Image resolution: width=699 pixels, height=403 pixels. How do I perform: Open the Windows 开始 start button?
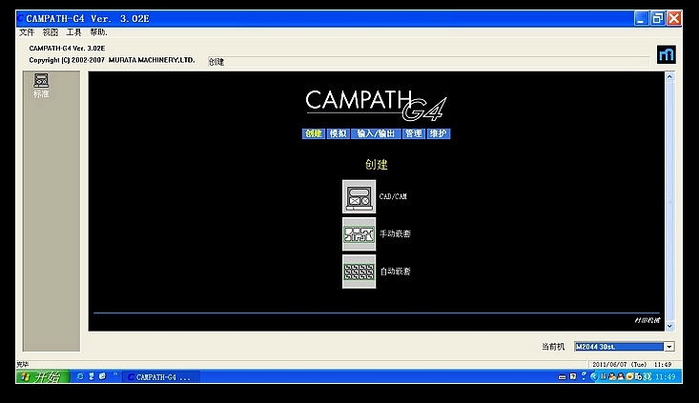click(43, 377)
